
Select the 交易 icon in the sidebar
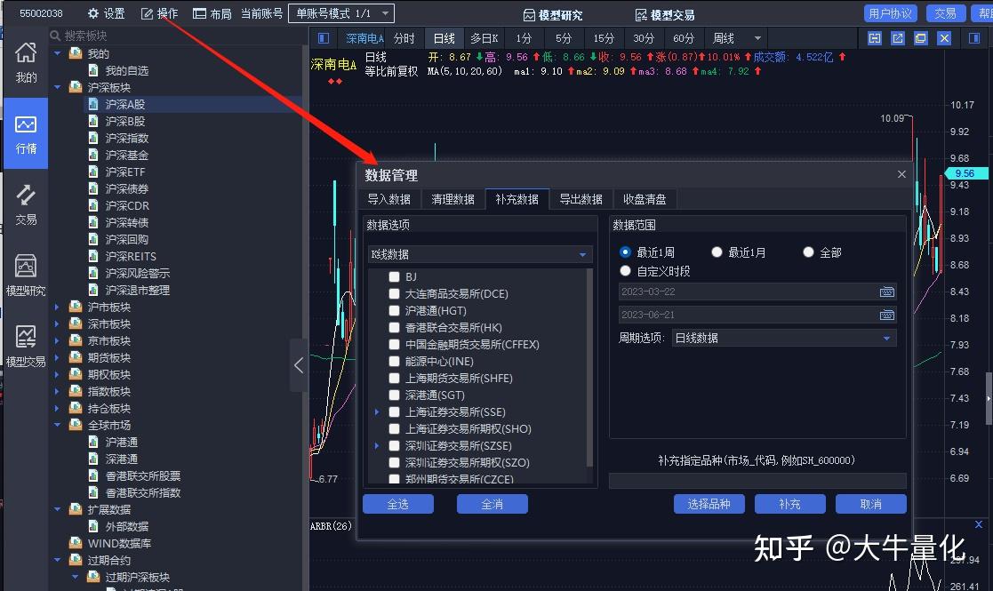click(26, 203)
